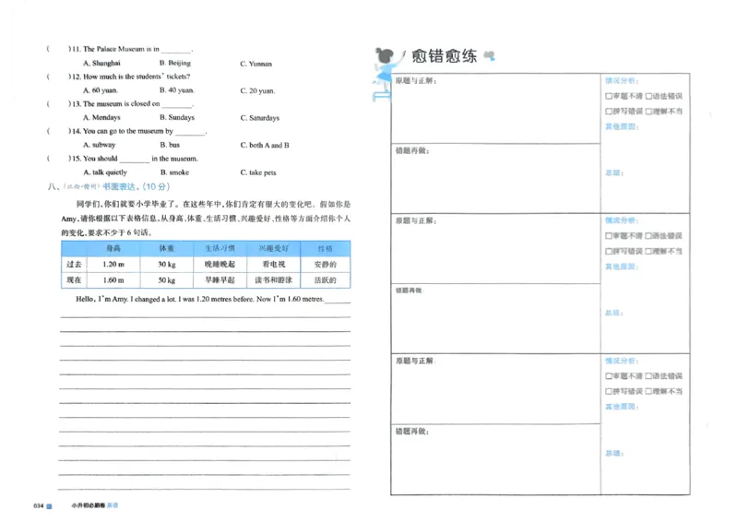The height and width of the screenshot is (522, 738).
Task: Click the 30 kg table cell
Action: (x=167, y=265)
